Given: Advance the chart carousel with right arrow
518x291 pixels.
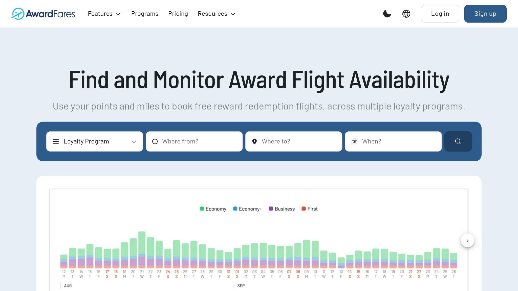Looking at the screenshot, I should tap(467, 241).
